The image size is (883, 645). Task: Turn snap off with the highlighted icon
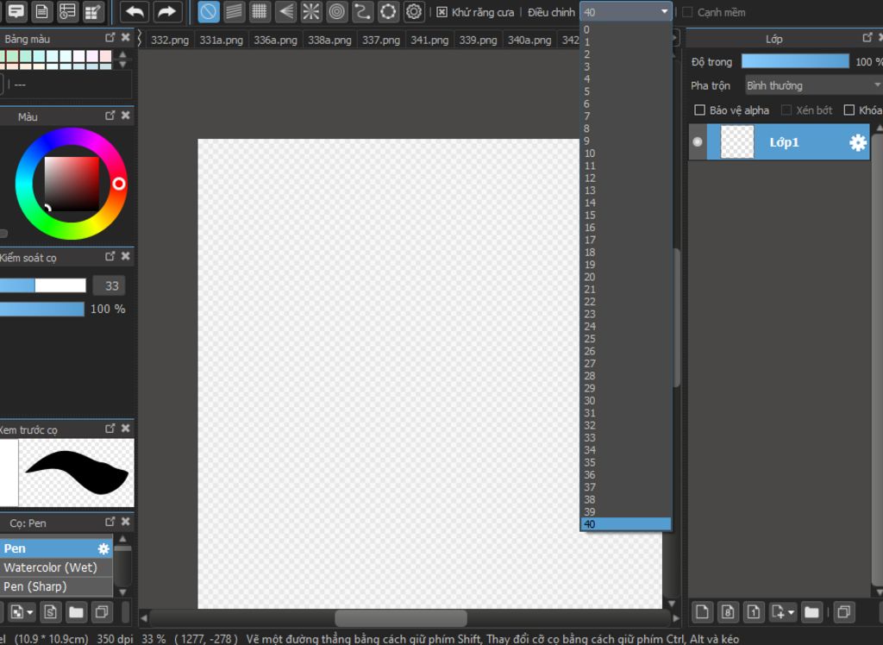tap(209, 12)
